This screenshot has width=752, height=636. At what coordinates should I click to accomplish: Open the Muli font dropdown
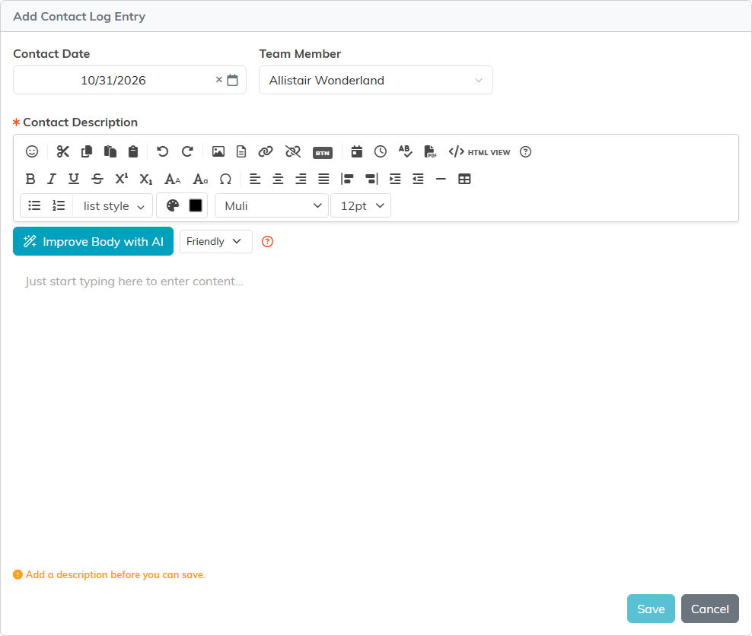(272, 205)
